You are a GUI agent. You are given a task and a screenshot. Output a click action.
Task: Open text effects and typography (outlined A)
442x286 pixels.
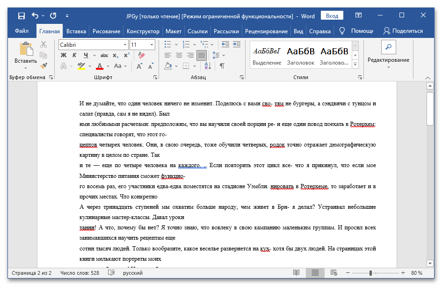point(64,66)
